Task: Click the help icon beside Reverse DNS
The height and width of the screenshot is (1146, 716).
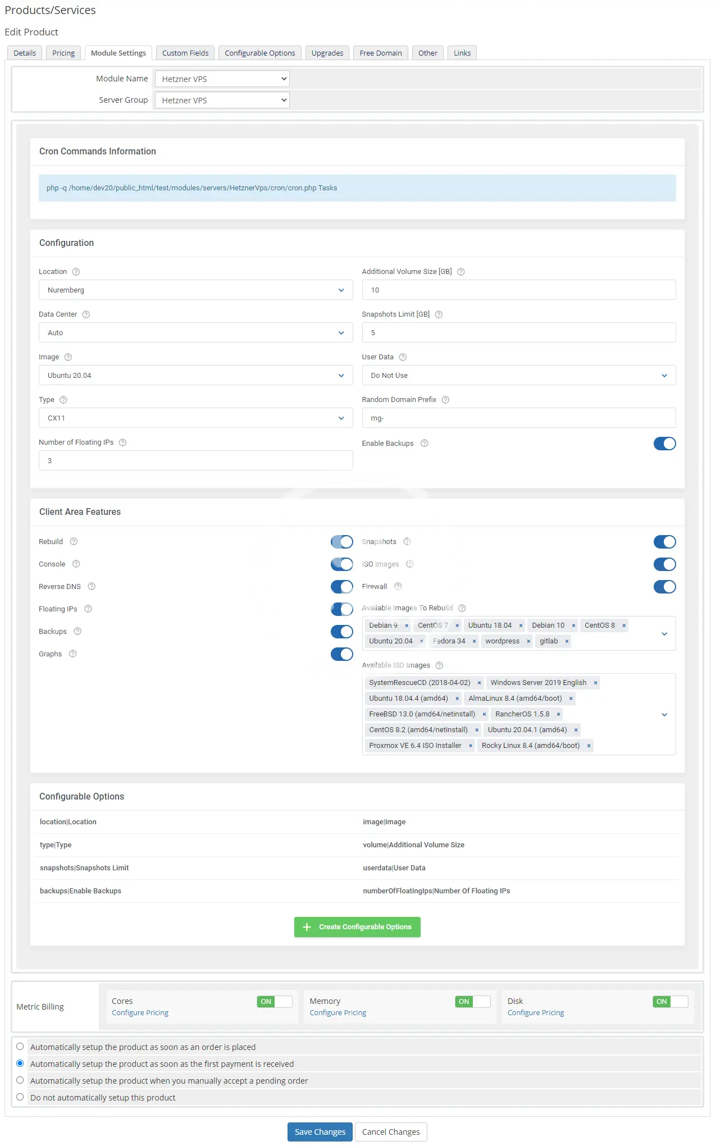Action: [x=92, y=586]
